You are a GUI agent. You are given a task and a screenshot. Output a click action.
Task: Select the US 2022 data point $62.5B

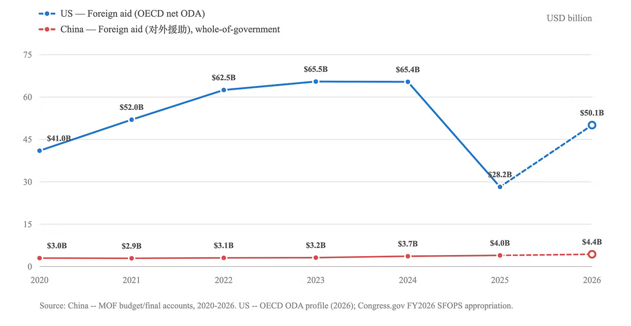coord(224,90)
